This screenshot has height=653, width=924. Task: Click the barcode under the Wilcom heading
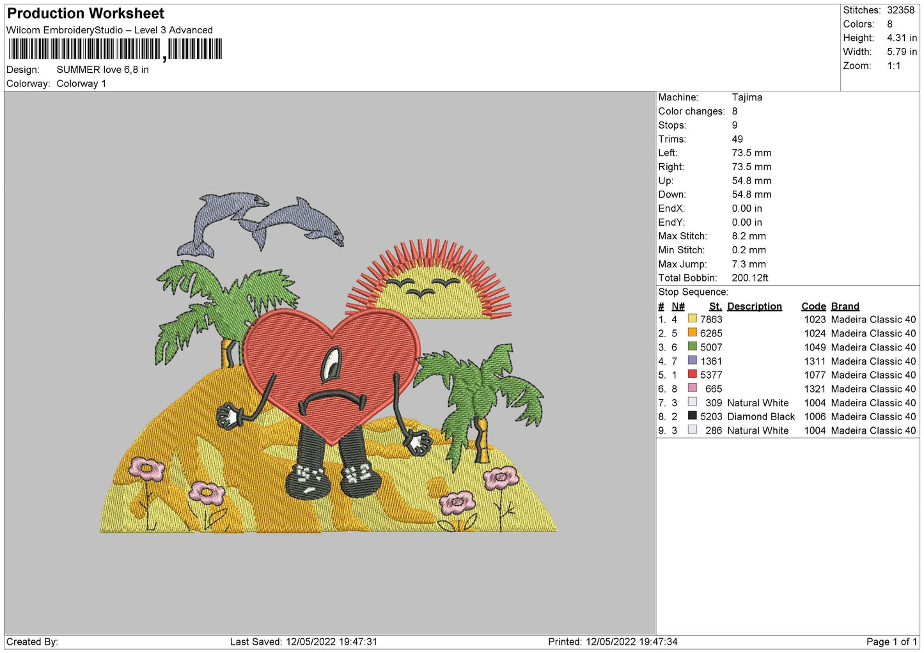click(115, 49)
